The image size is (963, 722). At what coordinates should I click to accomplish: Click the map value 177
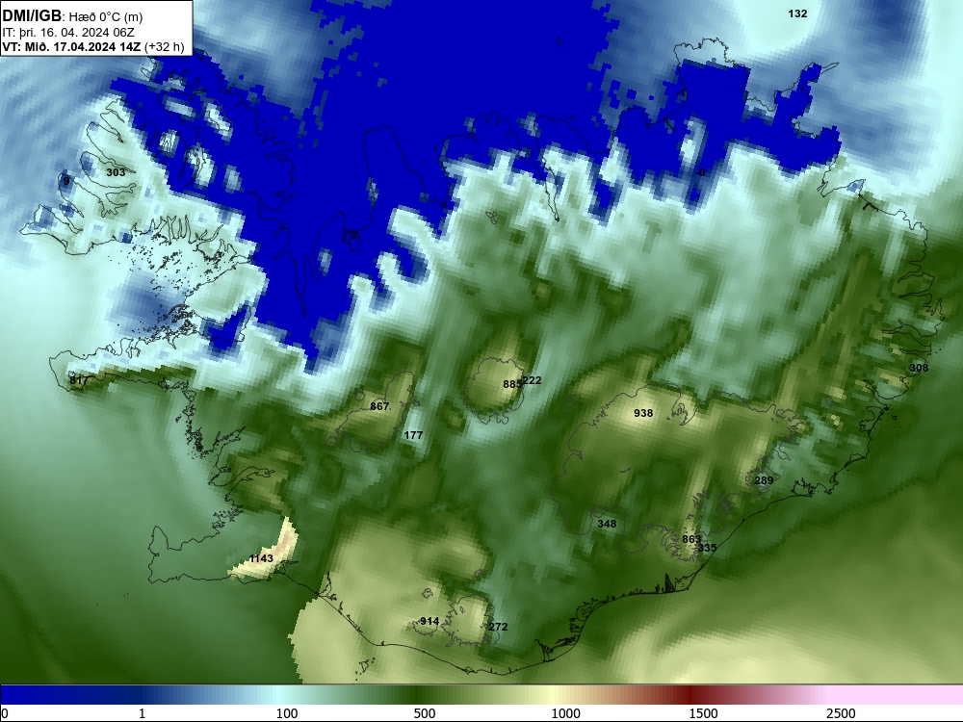(x=413, y=435)
